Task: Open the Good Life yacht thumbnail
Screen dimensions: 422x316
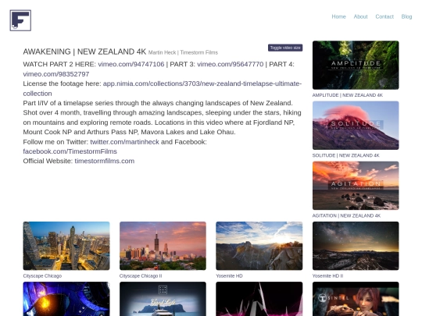Action: (163, 299)
